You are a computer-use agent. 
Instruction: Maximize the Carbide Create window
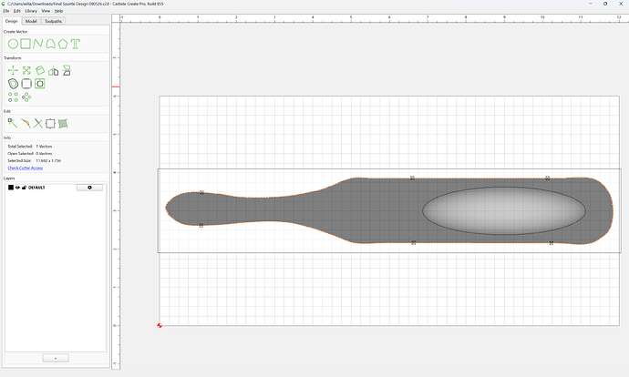(x=605, y=4)
